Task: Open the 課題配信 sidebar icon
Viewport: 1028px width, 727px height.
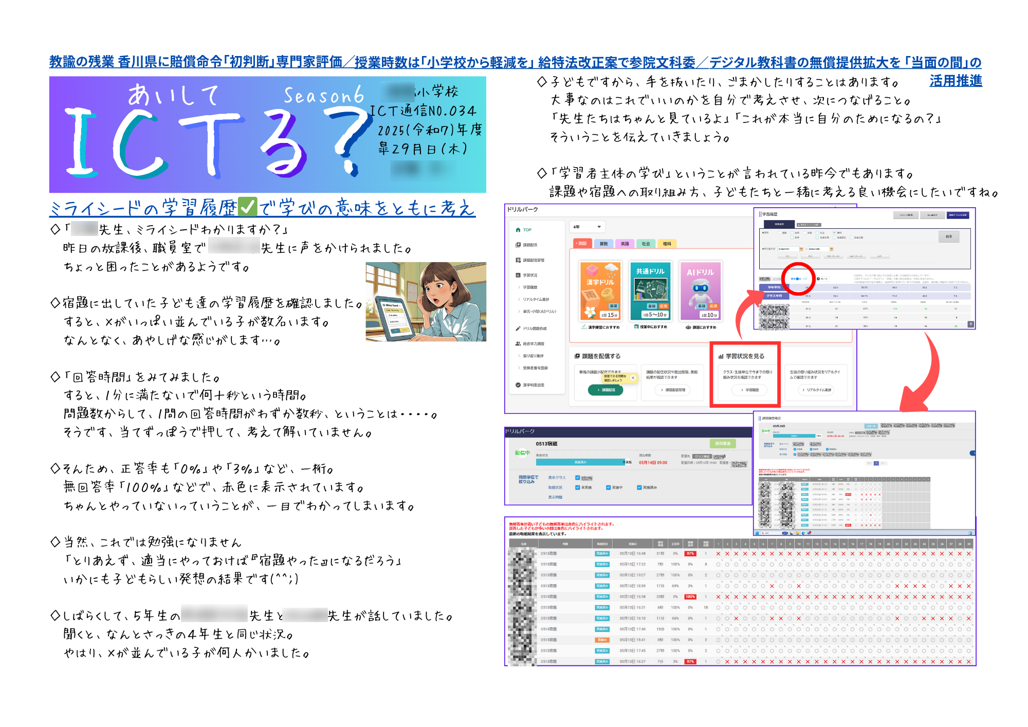Action: tap(518, 245)
